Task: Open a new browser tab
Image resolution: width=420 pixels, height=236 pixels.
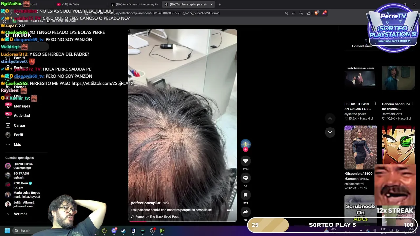Action: [220, 4]
